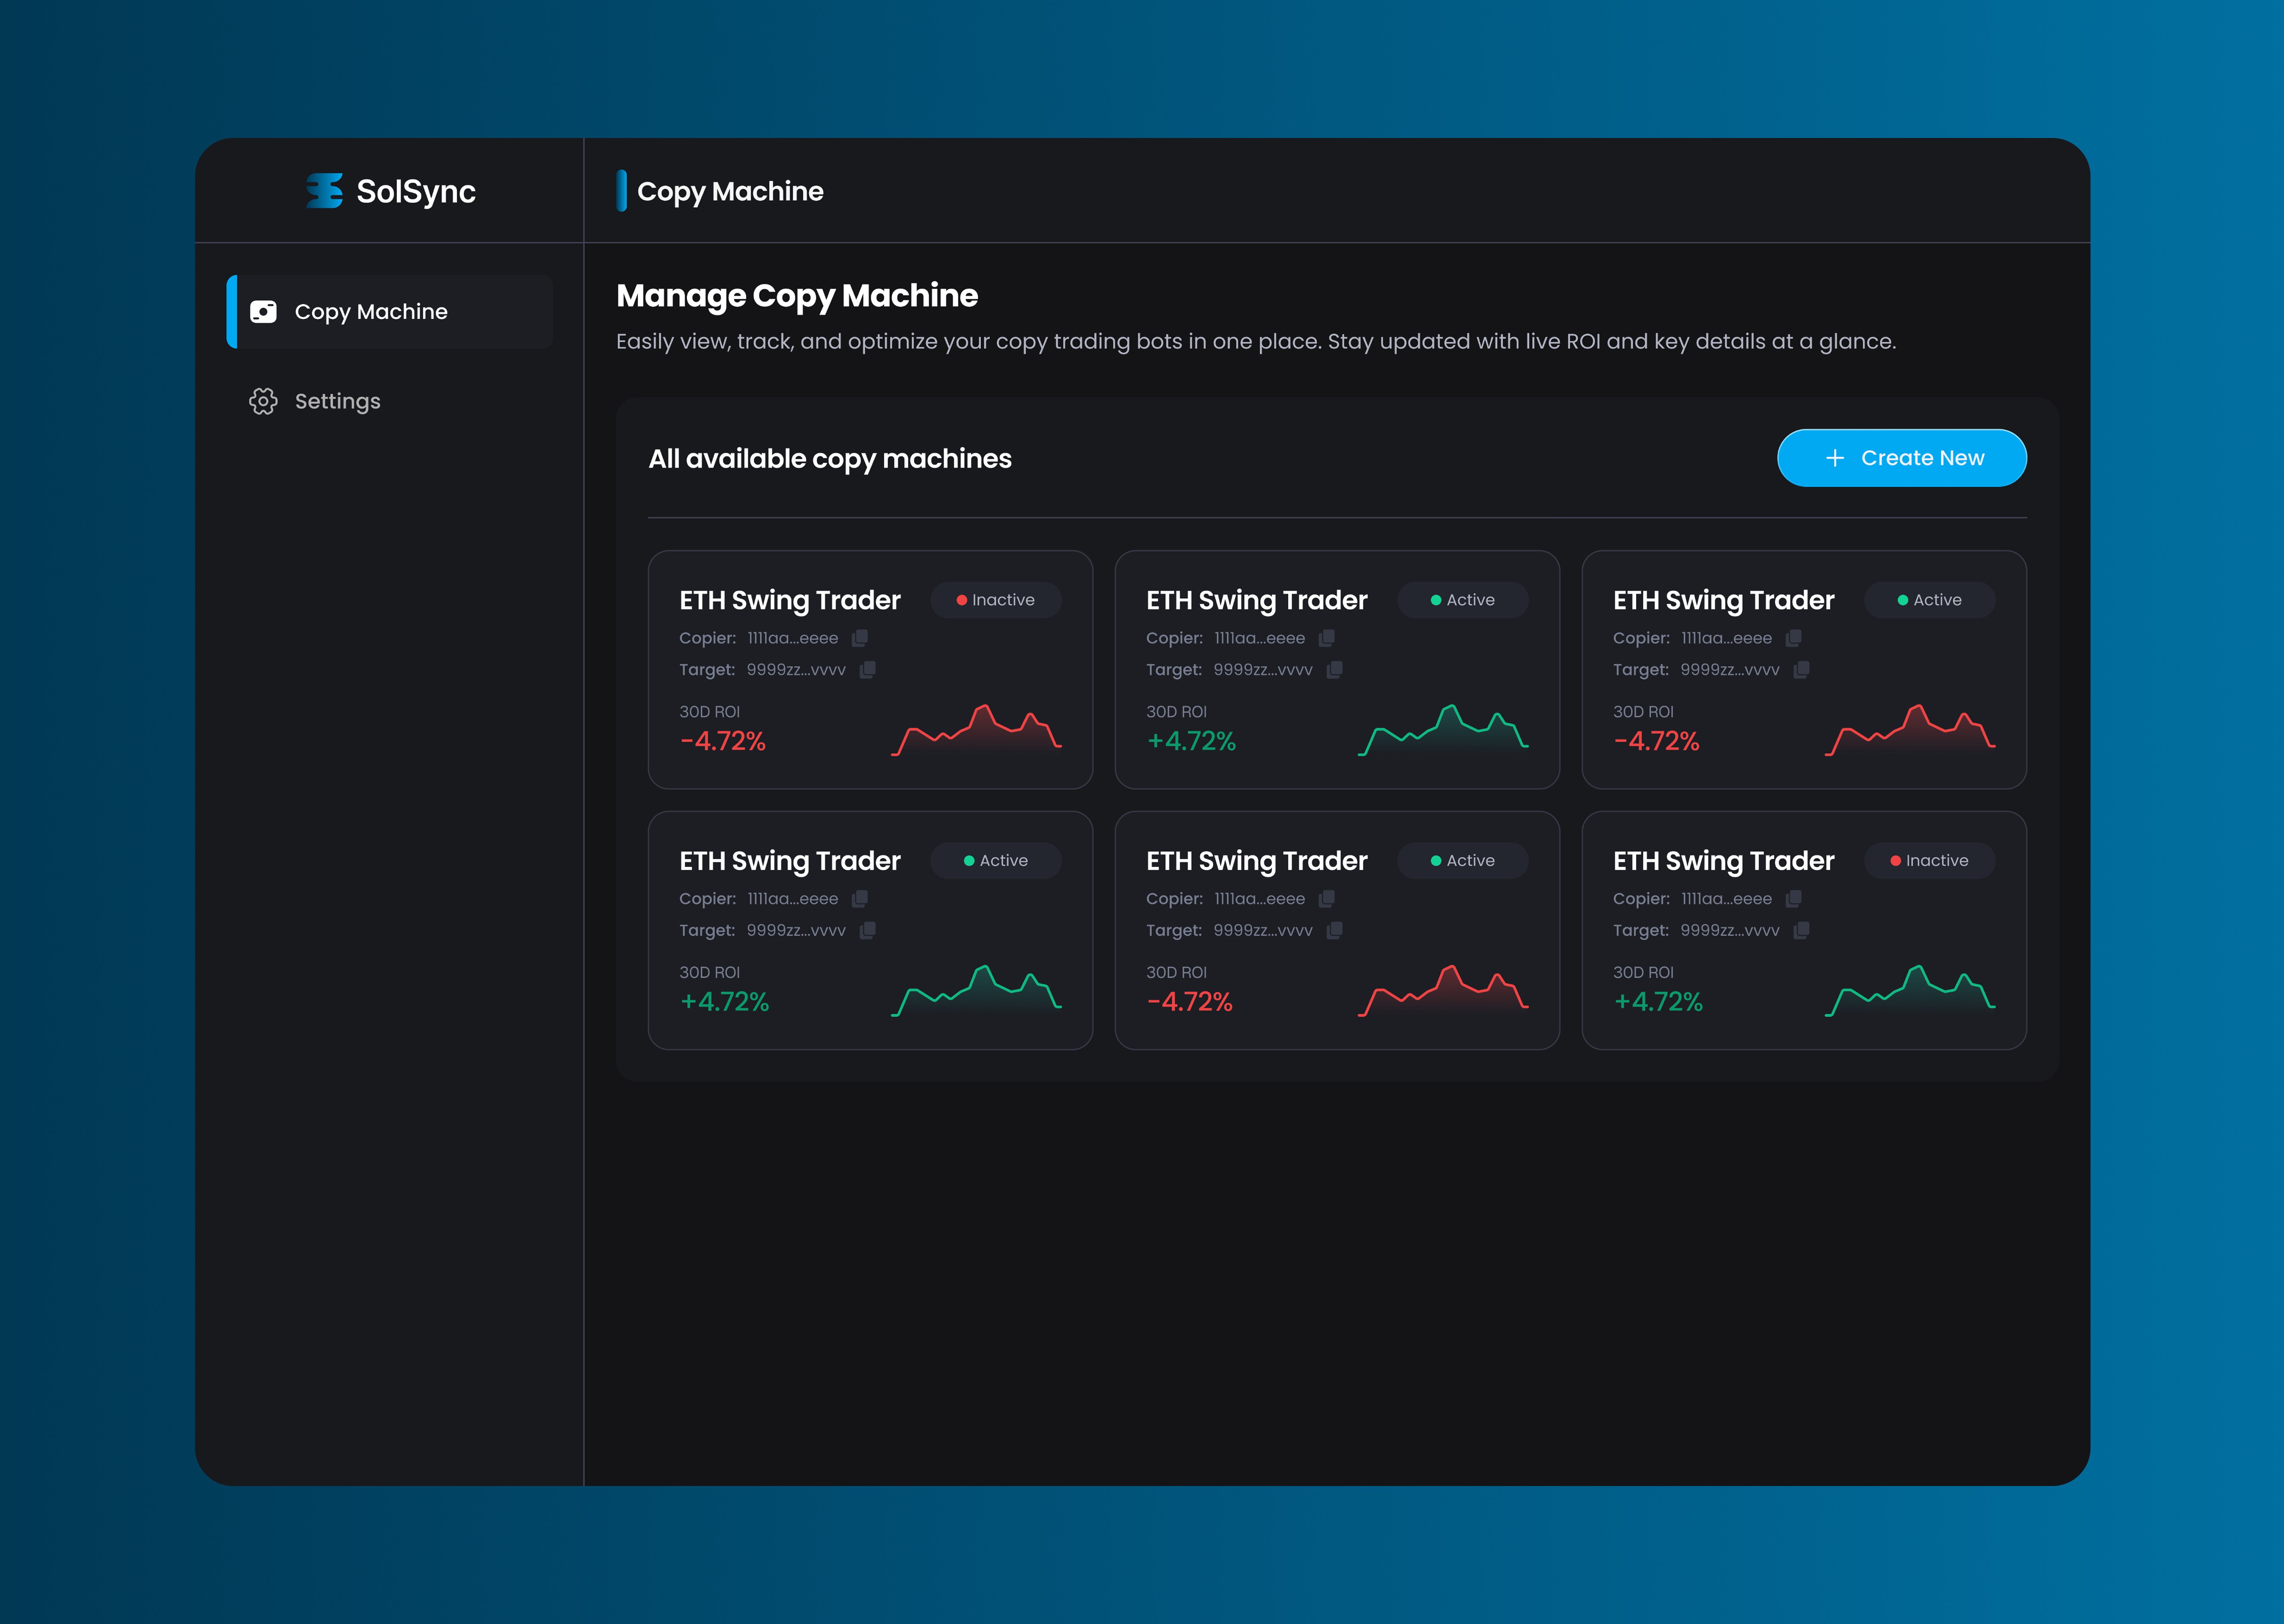Copy the Target address on the top-right card
This screenshot has width=2284, height=1624.
[x=1801, y=670]
